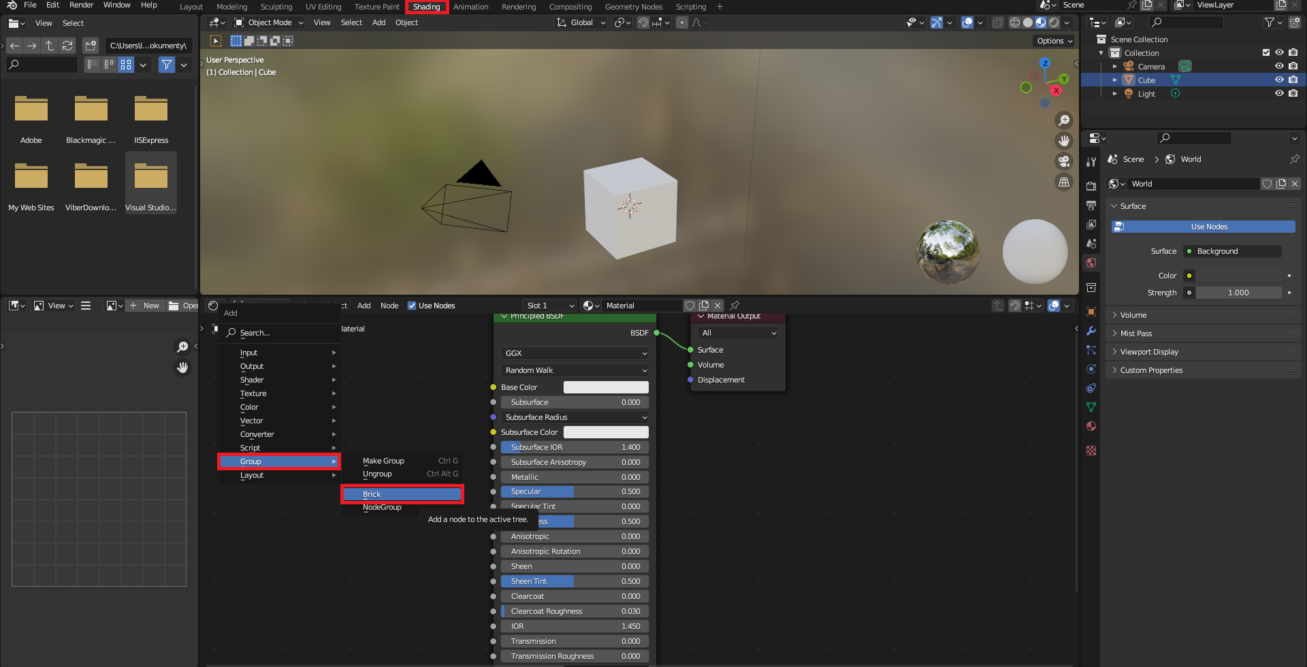1307x667 pixels.
Task: Go to parent directory arrow
Action: click(x=50, y=46)
